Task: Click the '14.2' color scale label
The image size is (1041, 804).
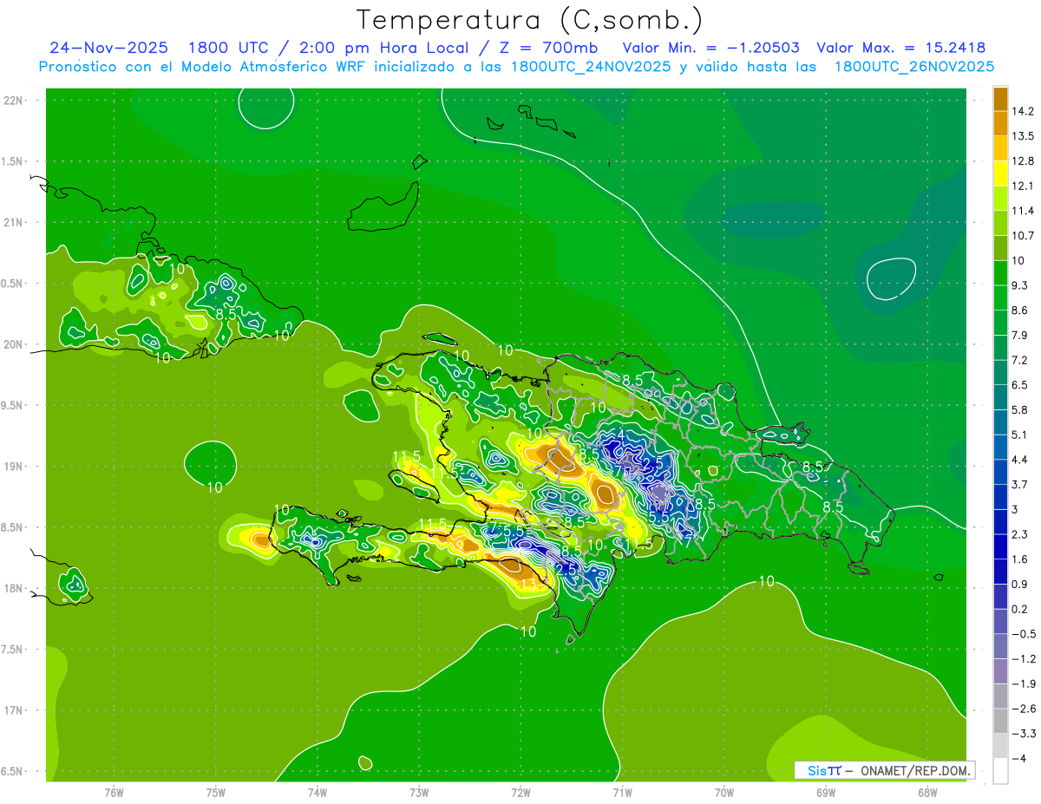Action: 1022,111
